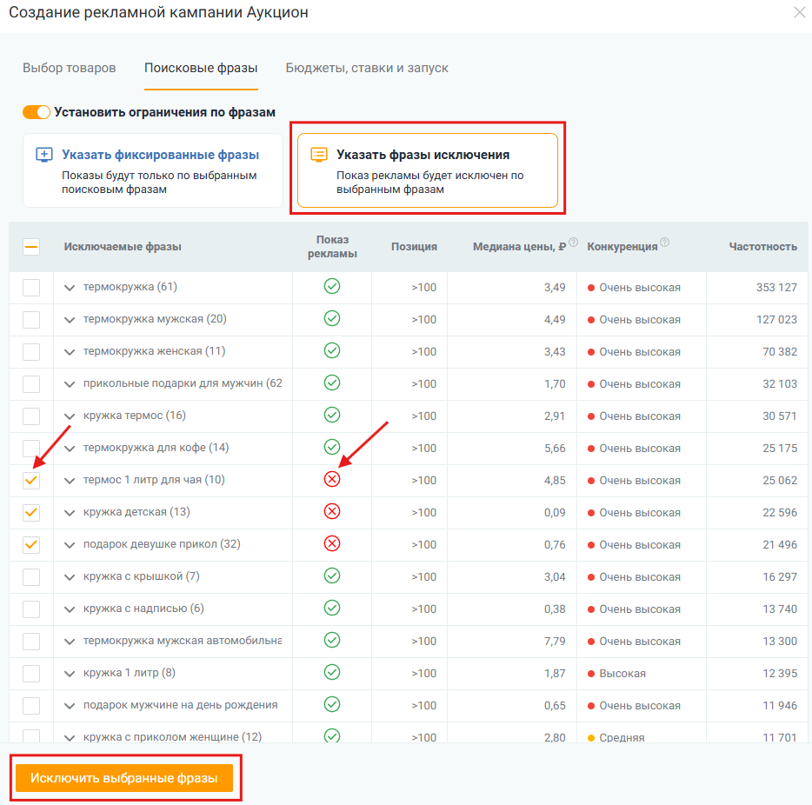Go to Бюджеты, ставки и запуск tab

pyautogui.click(x=367, y=68)
